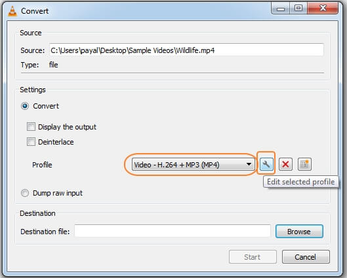The width and height of the screenshot is (347, 278).
Task: Enable Display the output checkbox
Action: [31, 127]
